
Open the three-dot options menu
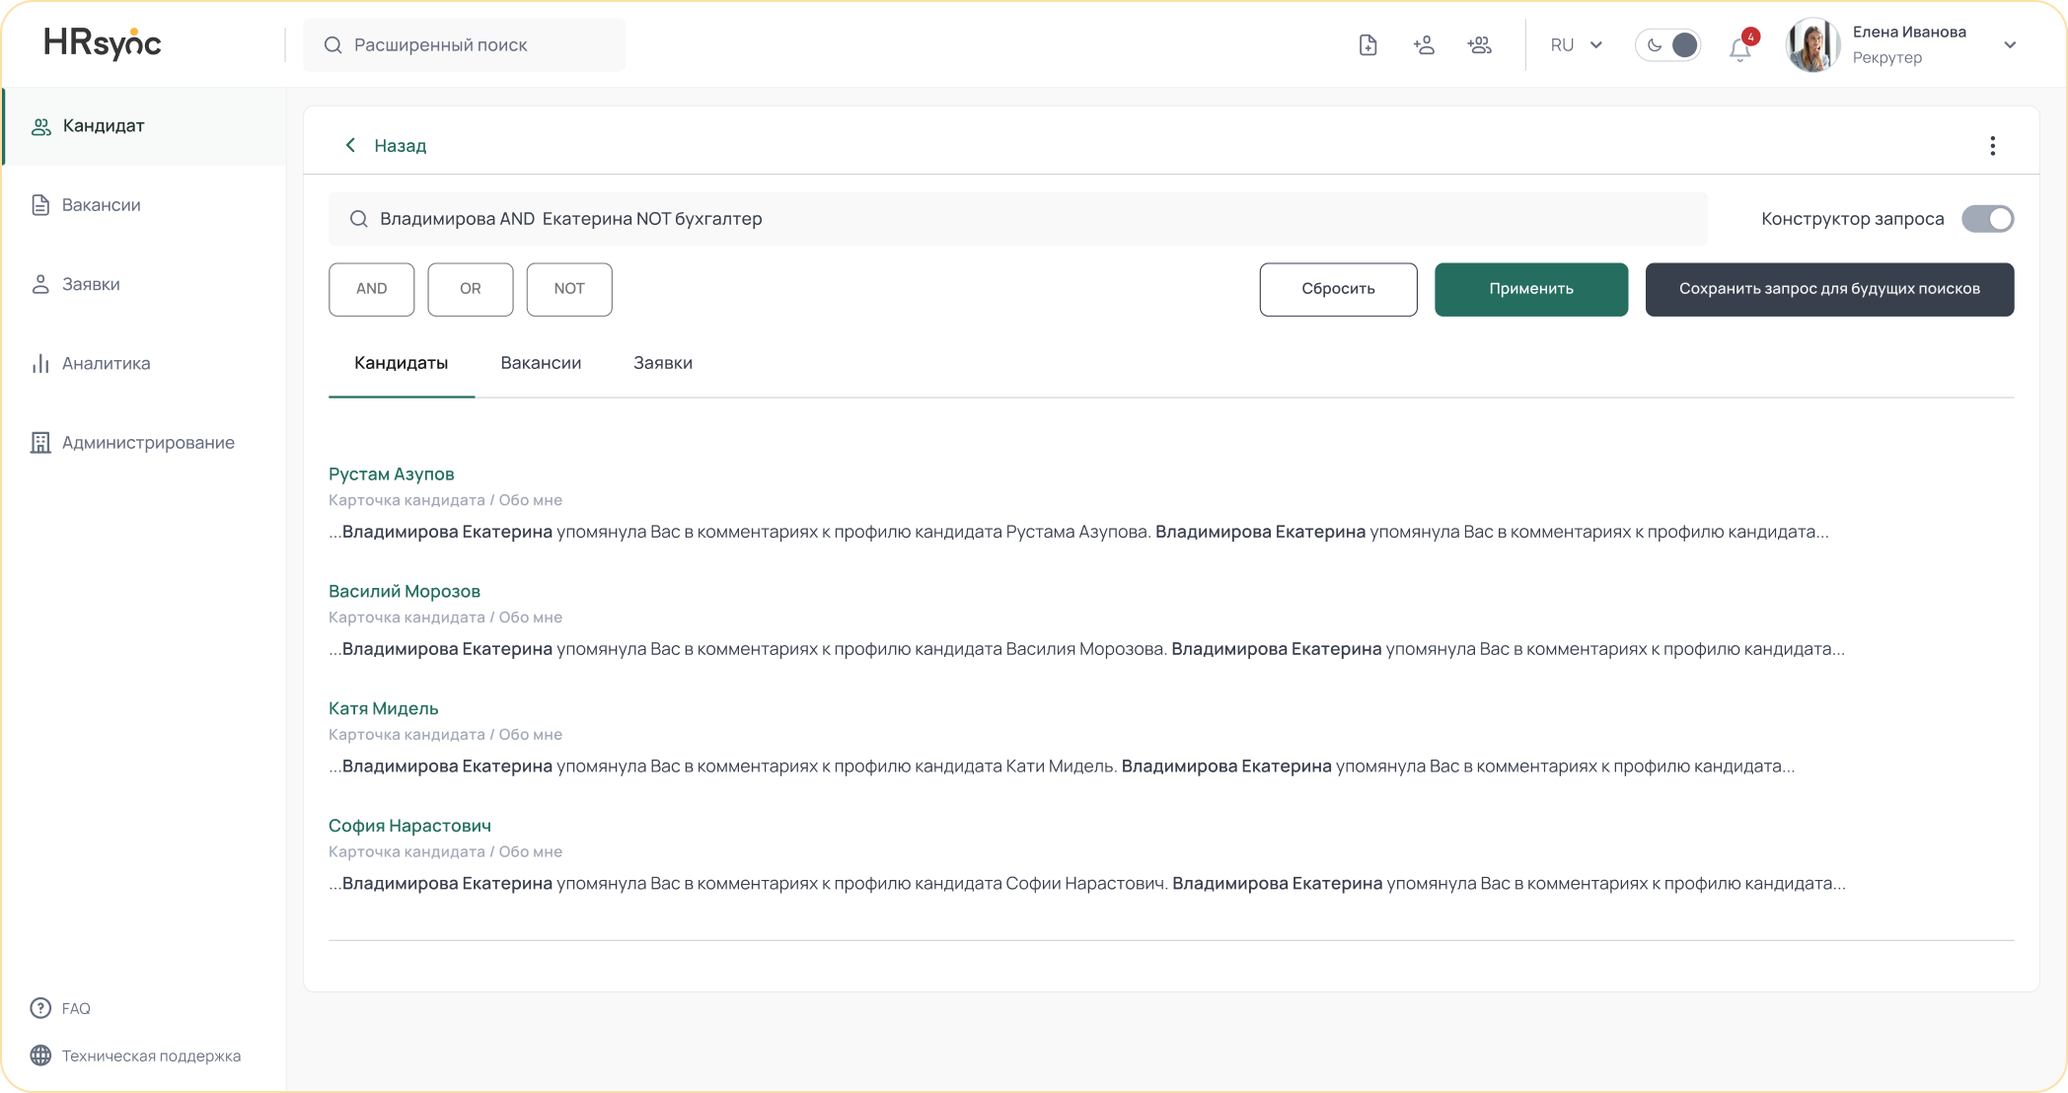(x=1993, y=146)
